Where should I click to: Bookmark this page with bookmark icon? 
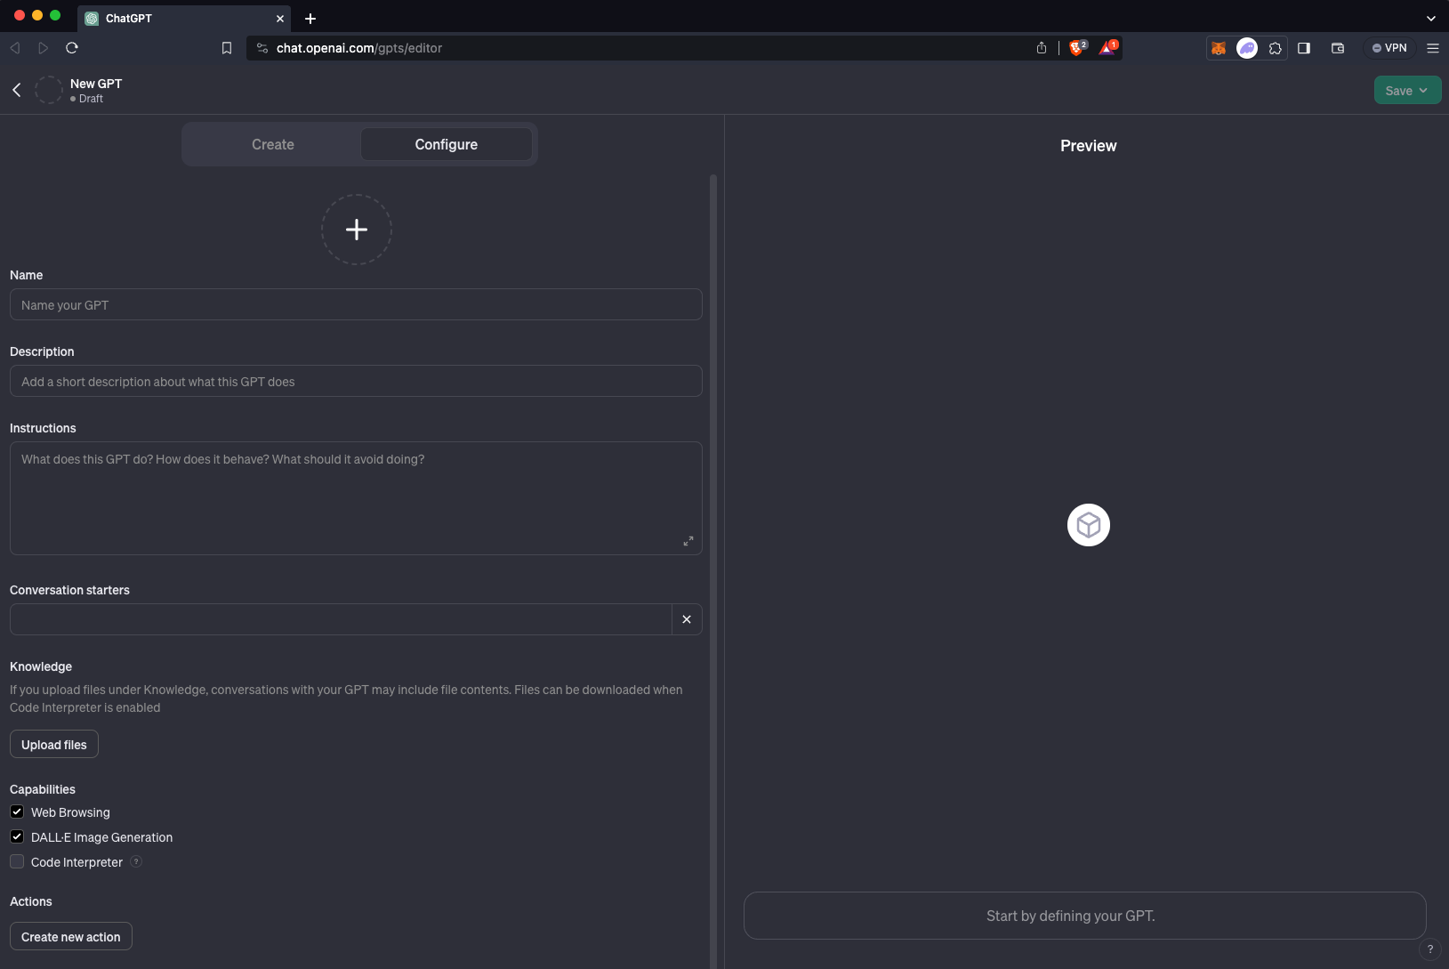tap(227, 48)
